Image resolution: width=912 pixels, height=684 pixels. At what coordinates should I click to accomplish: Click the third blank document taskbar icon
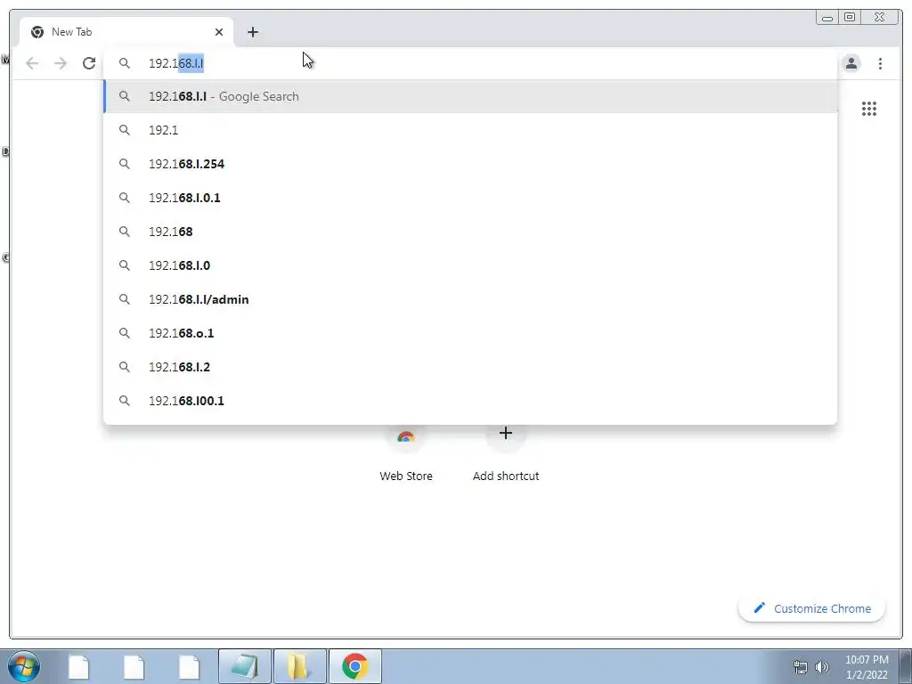click(189, 666)
